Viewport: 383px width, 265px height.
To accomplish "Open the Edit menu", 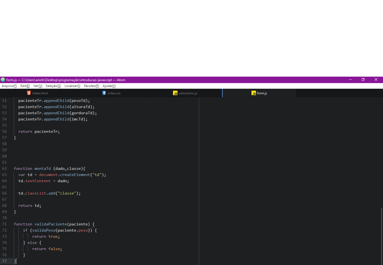I will [x=25, y=86].
